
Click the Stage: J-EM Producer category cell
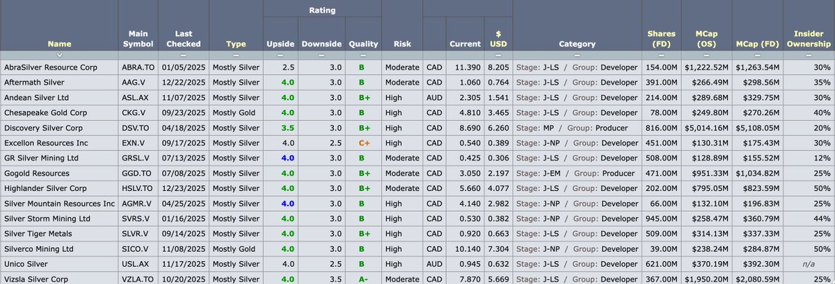click(576, 172)
